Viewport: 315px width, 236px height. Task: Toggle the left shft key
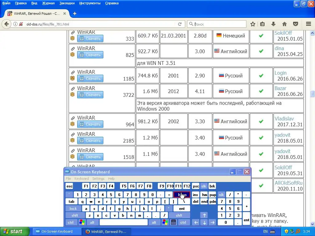[x=74, y=215]
